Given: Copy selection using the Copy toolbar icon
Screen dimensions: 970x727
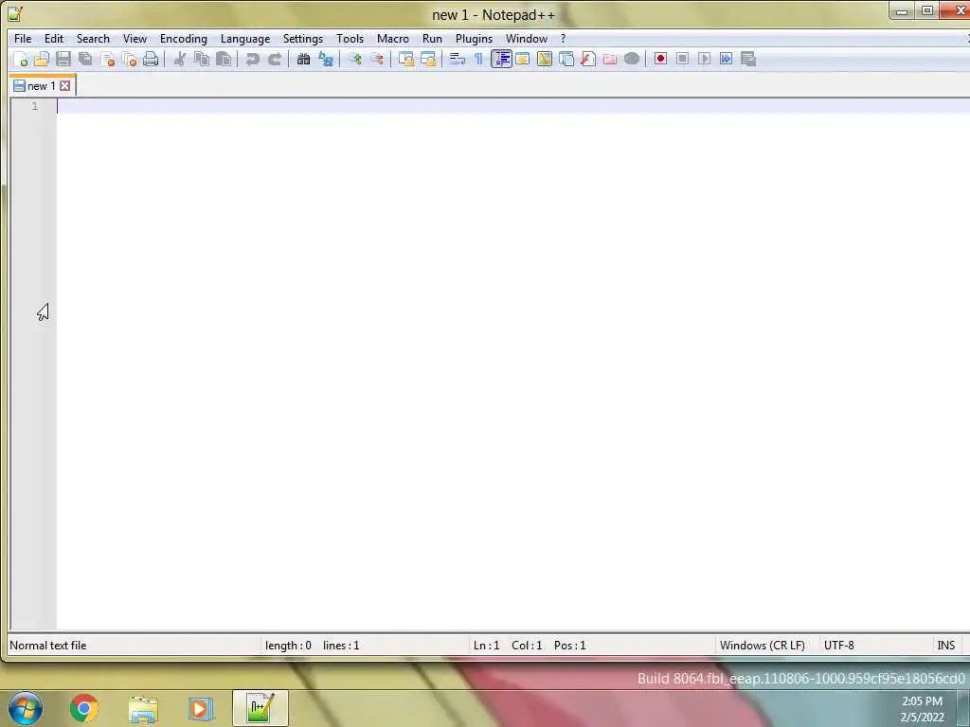Looking at the screenshot, I should (202, 60).
